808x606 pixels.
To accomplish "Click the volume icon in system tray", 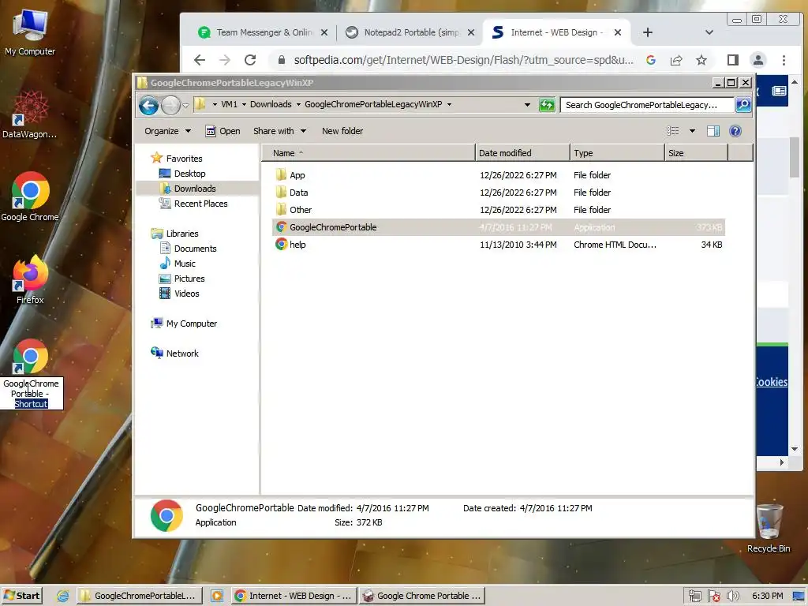I will tap(733, 596).
